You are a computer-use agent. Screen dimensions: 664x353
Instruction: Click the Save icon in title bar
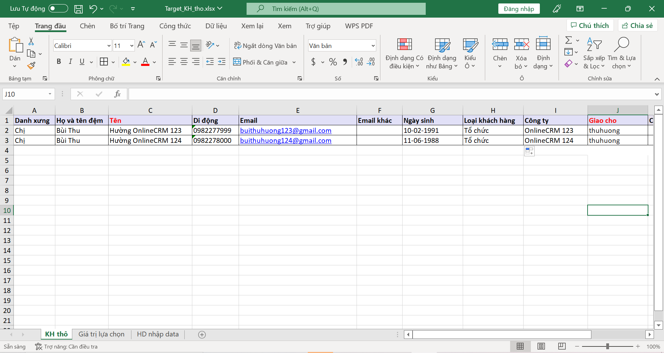(x=79, y=9)
